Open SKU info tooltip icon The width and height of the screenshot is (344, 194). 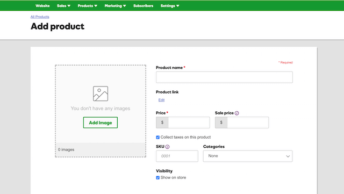[x=167, y=147]
